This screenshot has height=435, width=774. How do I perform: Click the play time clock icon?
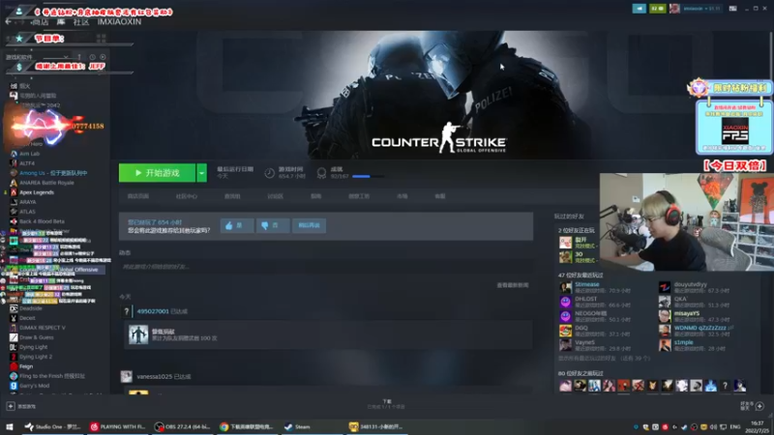[x=270, y=173]
